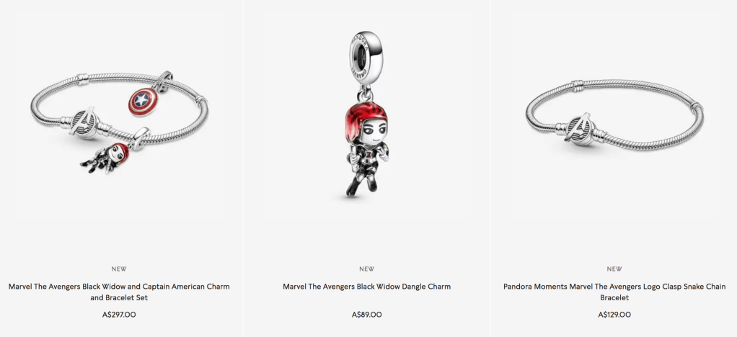Click the Avengers logo clasp on the right bracelet
Viewport: 737px width, 337px height.
click(x=580, y=128)
